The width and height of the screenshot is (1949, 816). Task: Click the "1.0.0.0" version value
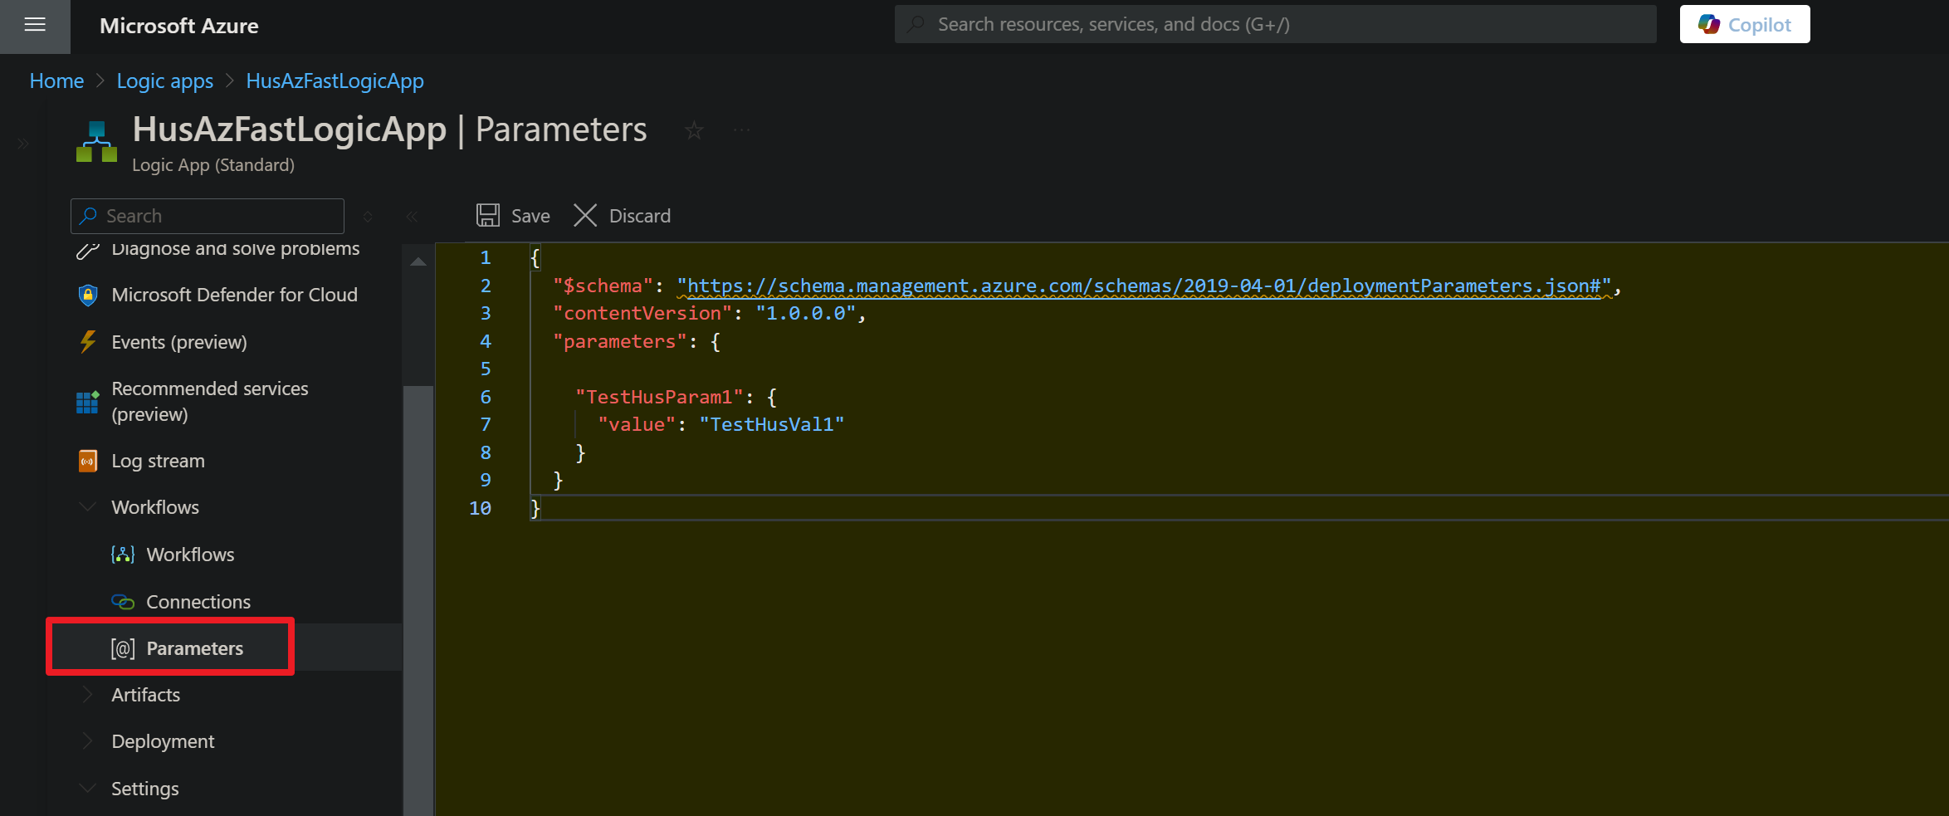(x=806, y=313)
